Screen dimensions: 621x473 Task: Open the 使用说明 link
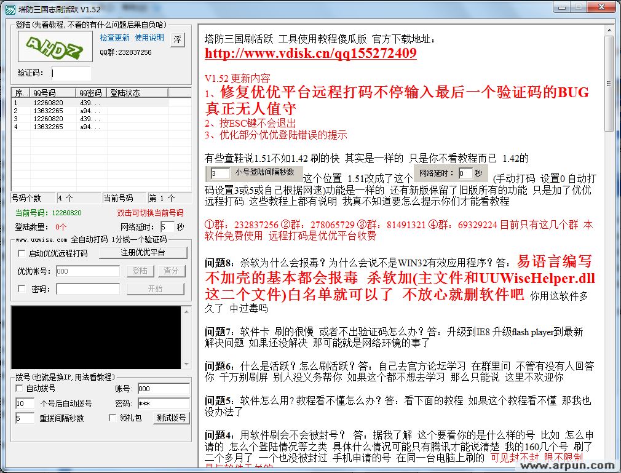pyautogui.click(x=149, y=38)
